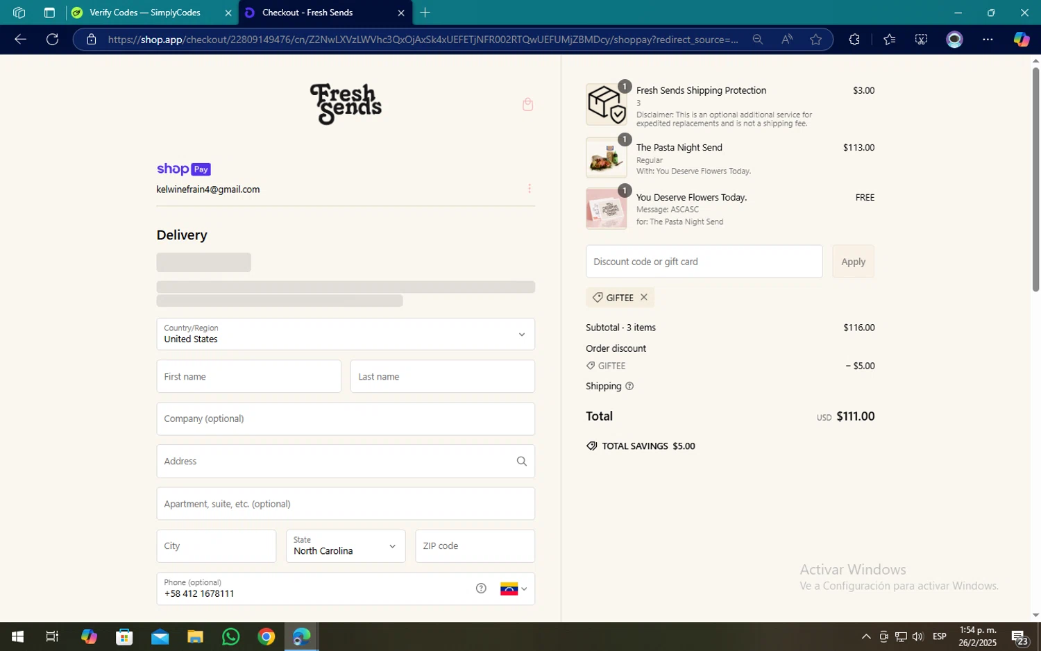Screen dimensions: 1041x651
Task: Open Windows Start menu
Action: [17, 636]
